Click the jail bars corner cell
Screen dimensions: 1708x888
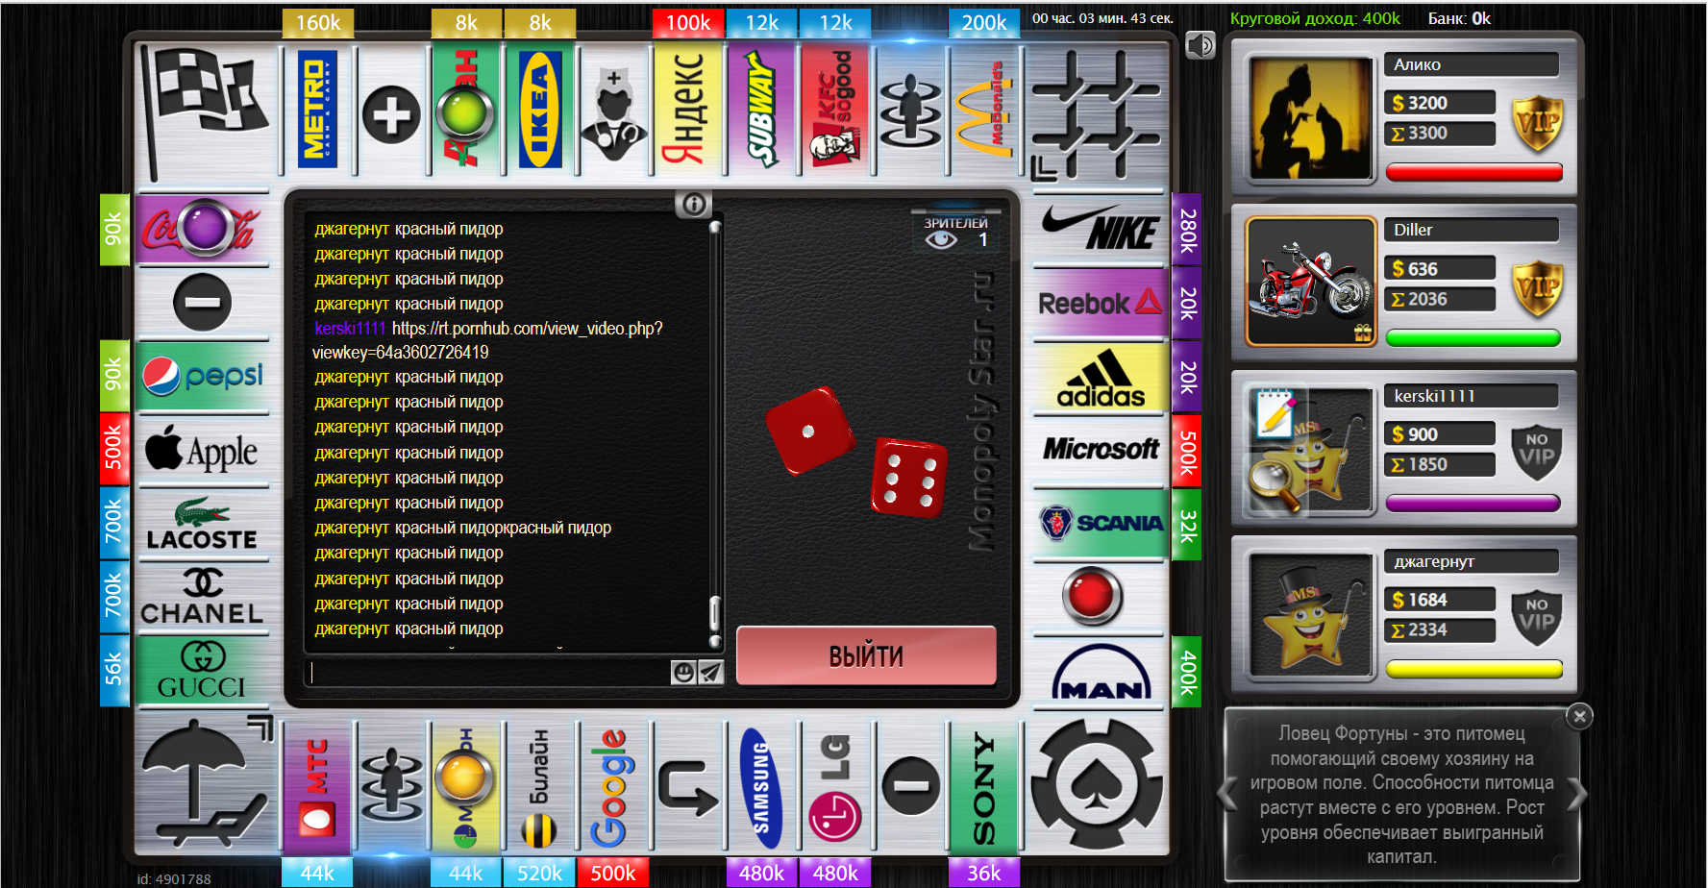[1097, 113]
